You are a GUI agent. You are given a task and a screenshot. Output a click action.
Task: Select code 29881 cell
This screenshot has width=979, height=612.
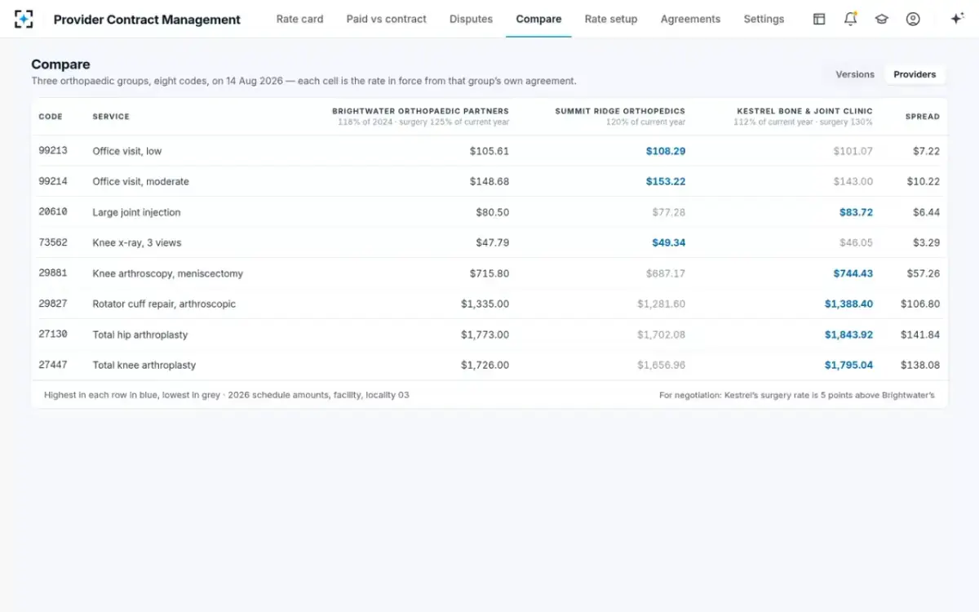point(53,273)
